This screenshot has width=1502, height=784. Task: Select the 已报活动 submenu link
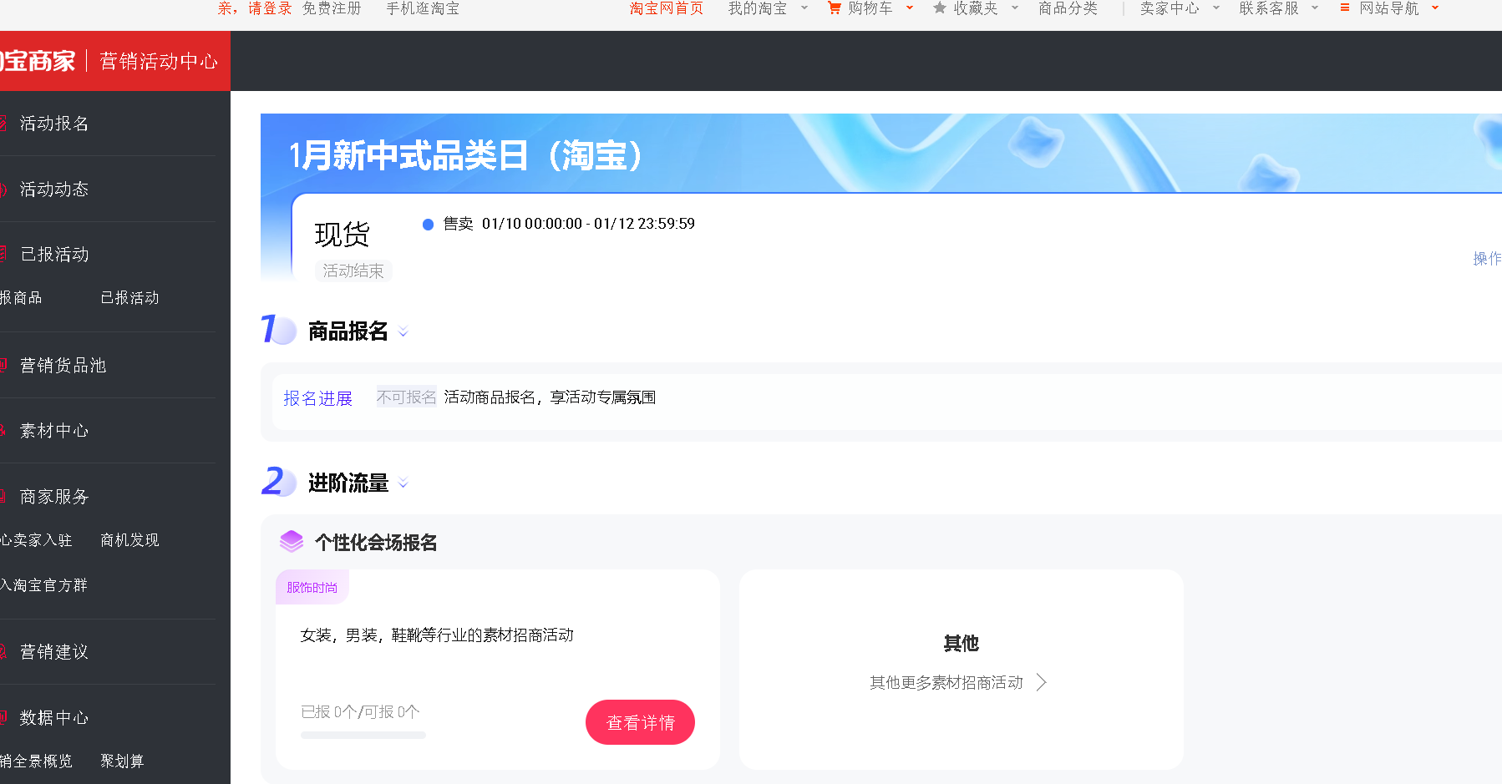point(129,298)
